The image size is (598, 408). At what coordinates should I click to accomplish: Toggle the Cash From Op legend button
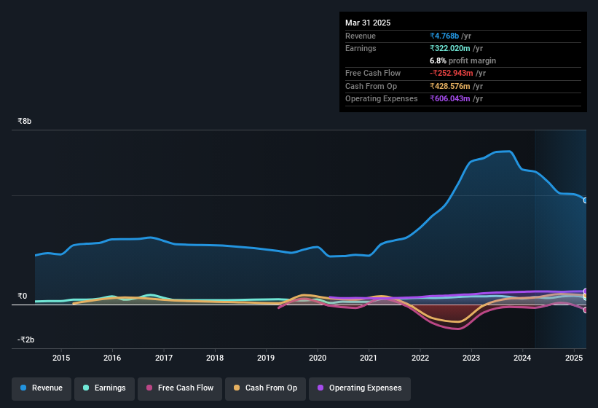(265, 388)
